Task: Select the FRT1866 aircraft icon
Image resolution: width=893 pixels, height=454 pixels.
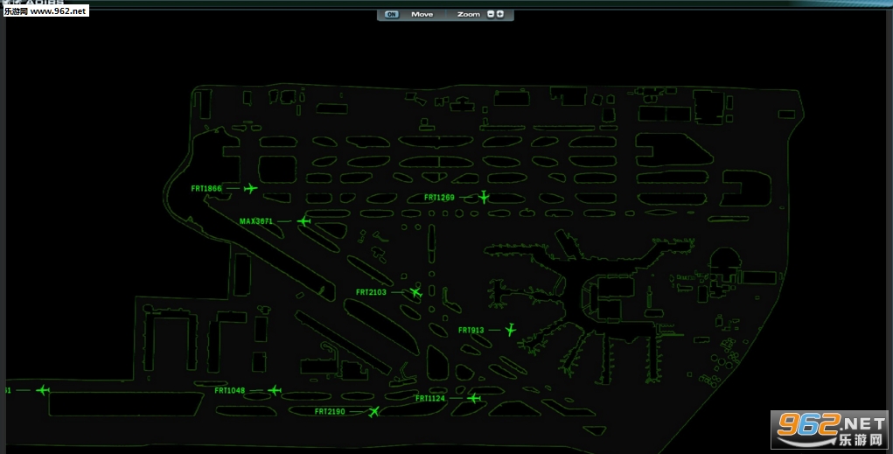Action: coord(251,188)
